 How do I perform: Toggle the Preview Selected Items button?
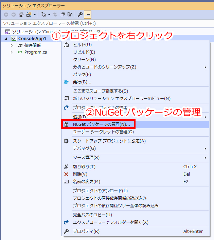coord(88,15)
